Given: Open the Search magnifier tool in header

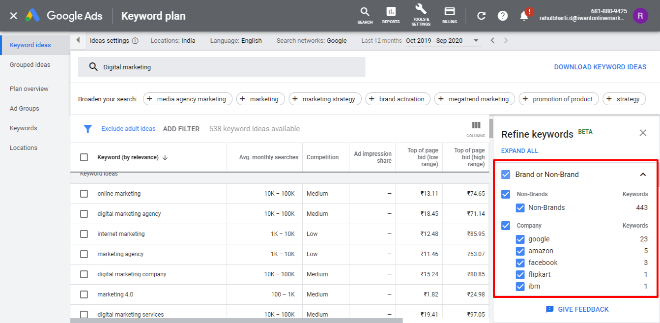Looking at the screenshot, I should (365, 16).
